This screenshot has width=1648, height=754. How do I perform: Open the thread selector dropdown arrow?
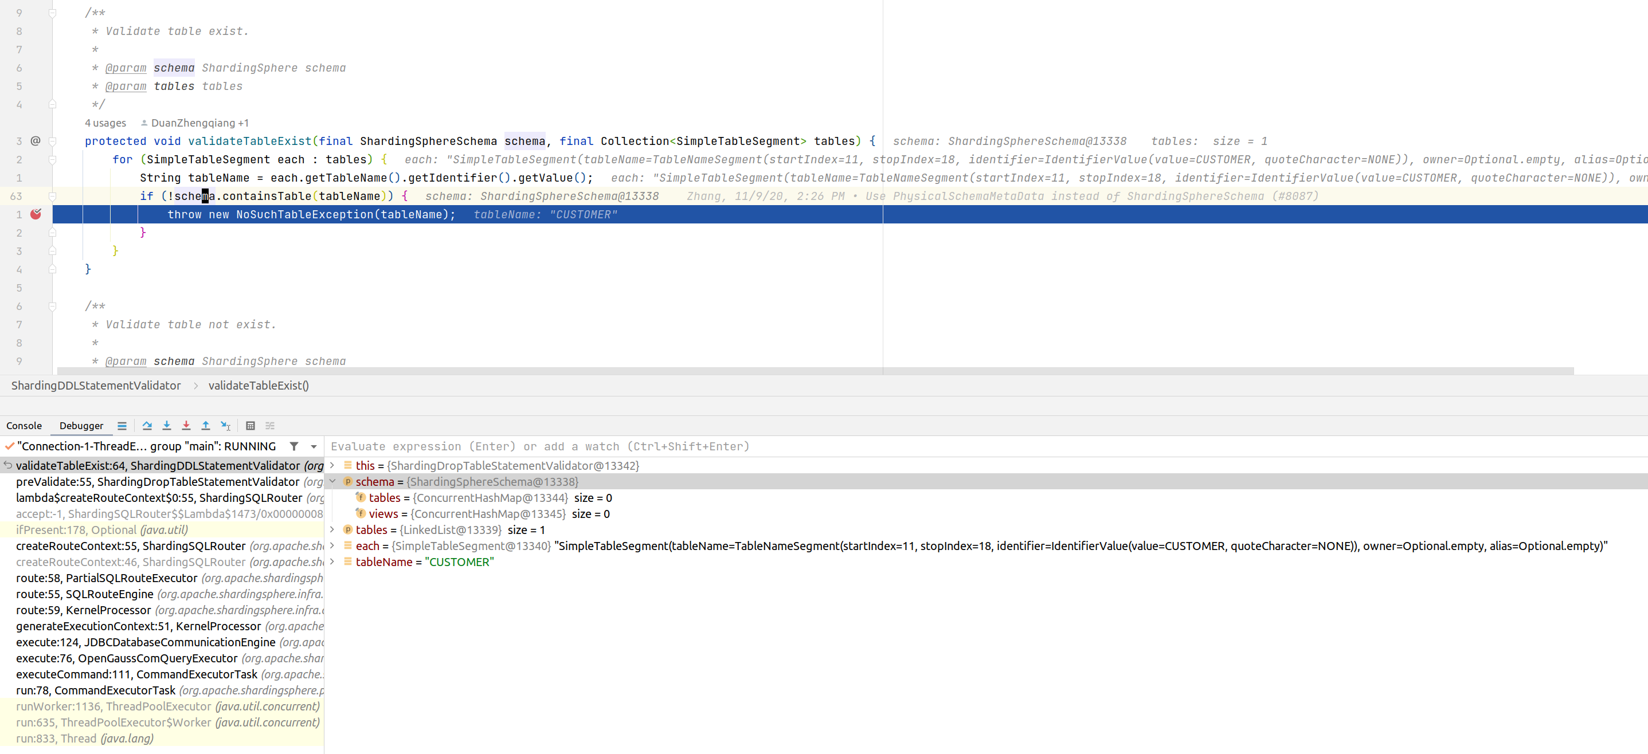tap(313, 446)
